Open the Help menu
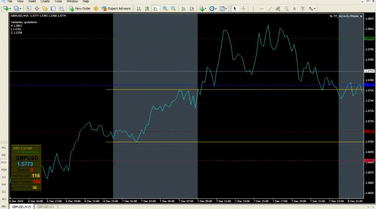The image size is (376, 209). click(86, 1)
